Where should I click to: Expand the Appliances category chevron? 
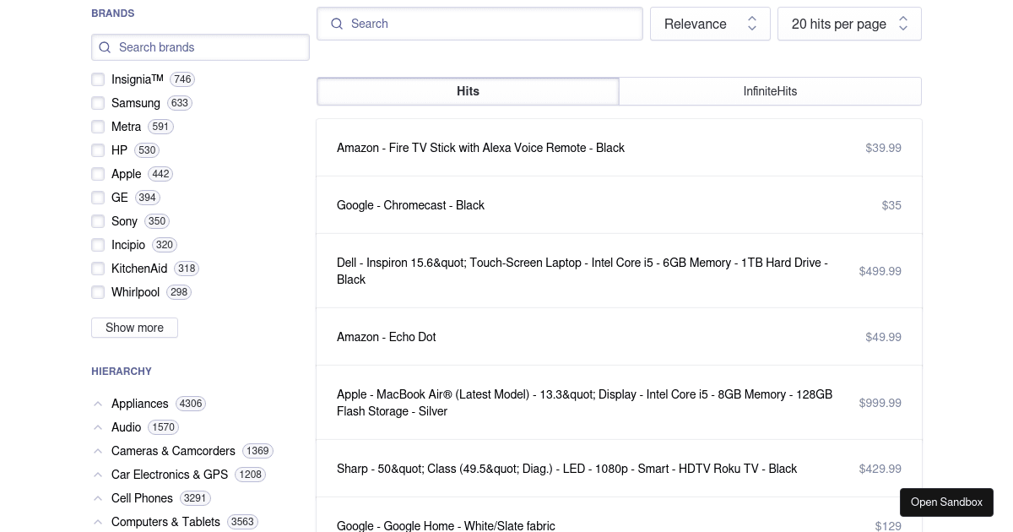click(98, 404)
